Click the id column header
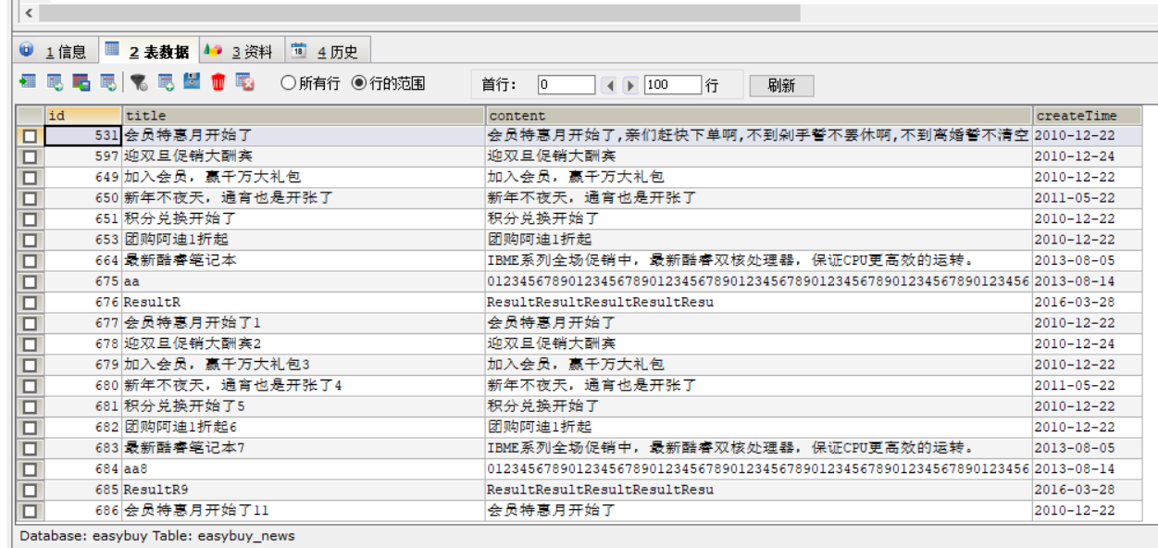This screenshot has height=548, width=1158. point(82,116)
